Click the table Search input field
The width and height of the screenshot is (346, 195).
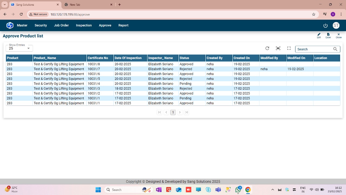coord(314,49)
